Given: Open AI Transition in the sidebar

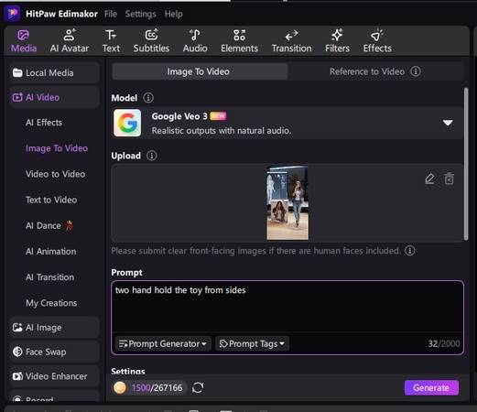Looking at the screenshot, I should [49, 277].
